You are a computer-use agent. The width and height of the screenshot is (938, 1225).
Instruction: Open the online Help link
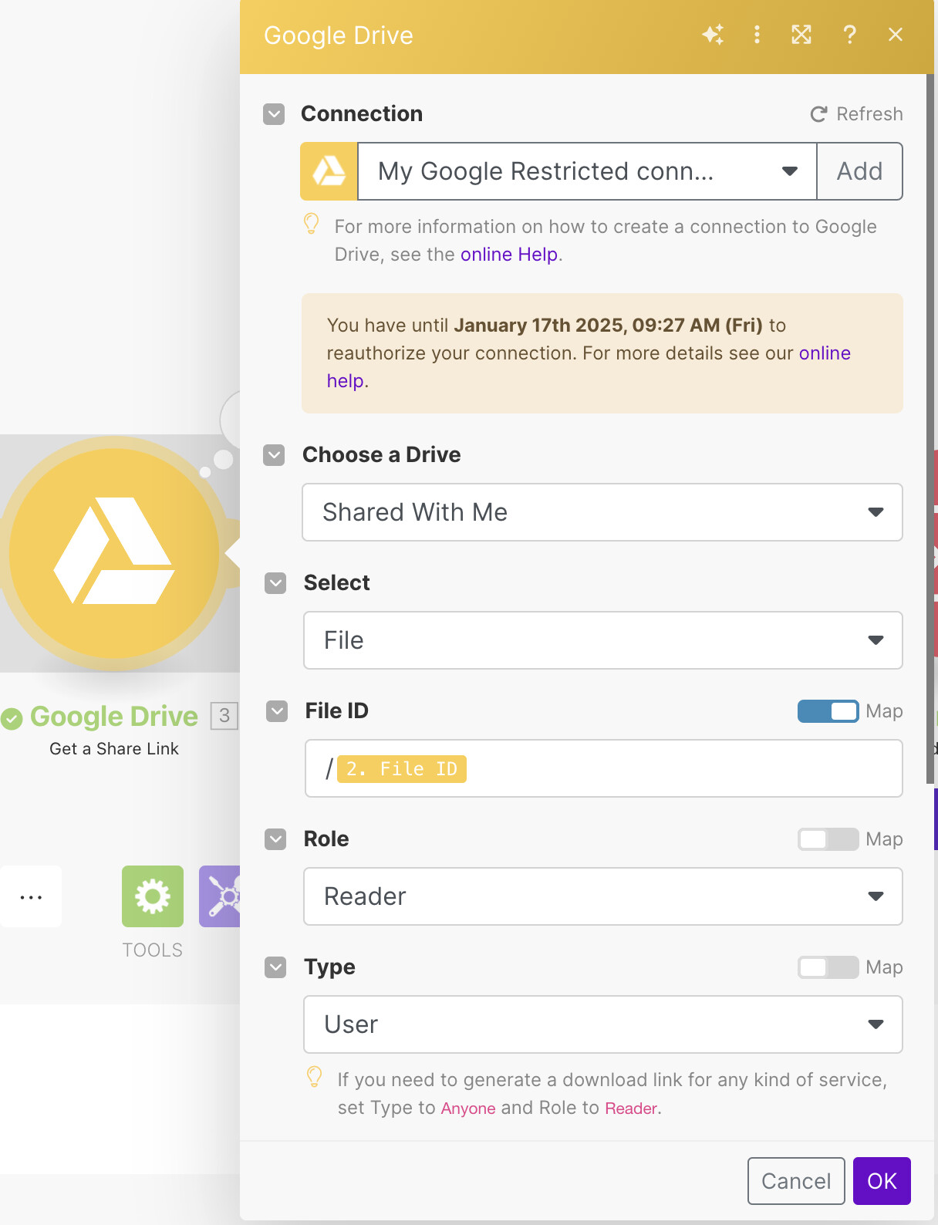coord(509,255)
